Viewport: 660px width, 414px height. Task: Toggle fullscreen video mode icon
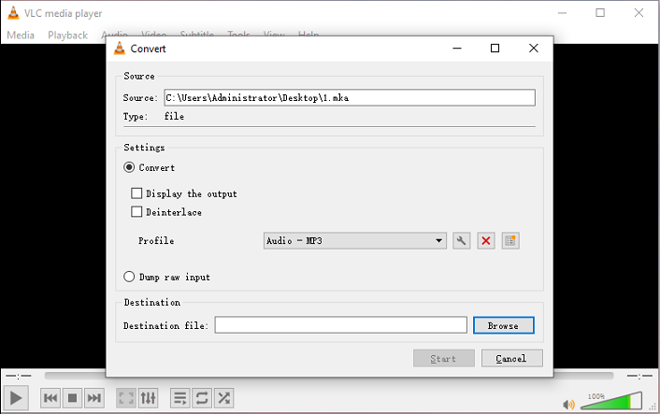(x=126, y=397)
